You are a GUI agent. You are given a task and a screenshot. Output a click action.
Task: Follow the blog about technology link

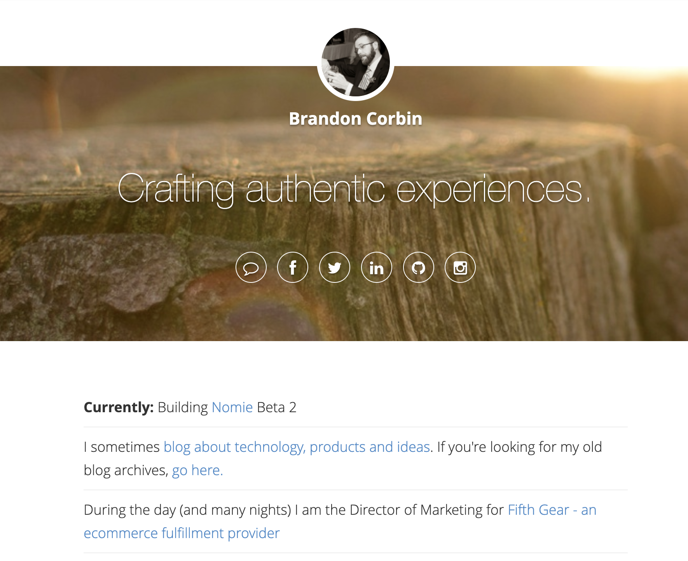click(x=297, y=447)
